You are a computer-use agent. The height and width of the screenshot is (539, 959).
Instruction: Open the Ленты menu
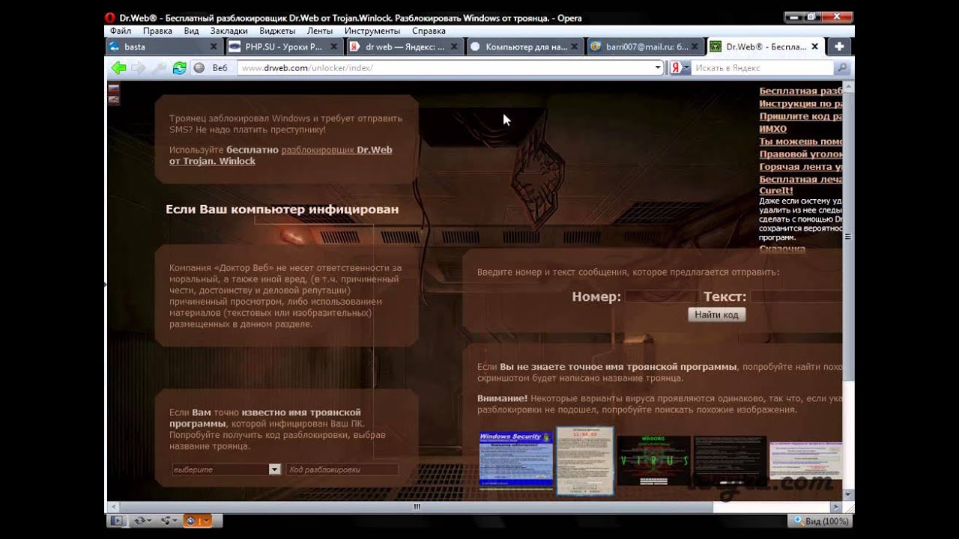click(x=320, y=31)
